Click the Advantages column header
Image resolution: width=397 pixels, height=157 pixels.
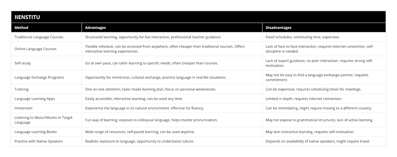coord(95,28)
